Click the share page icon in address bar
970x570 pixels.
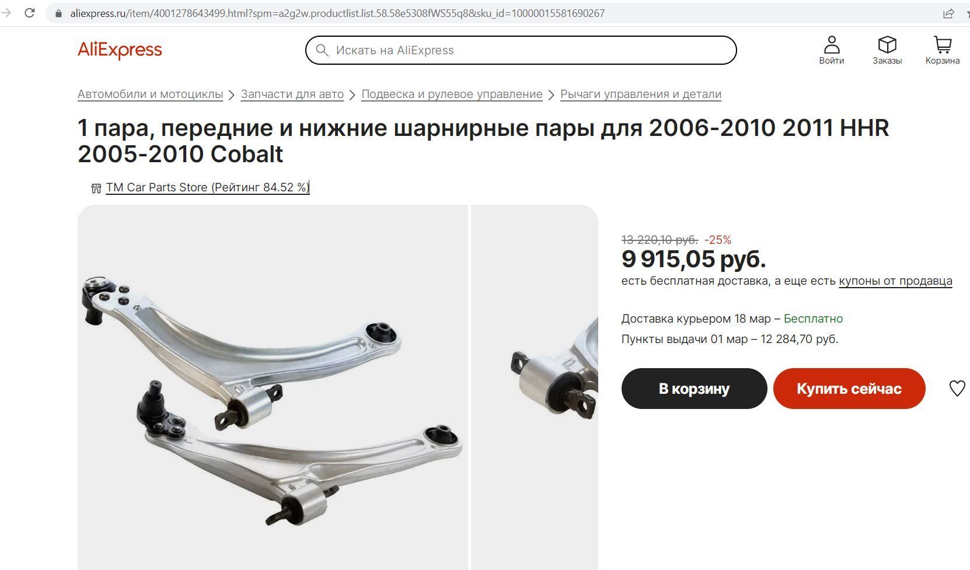pyautogui.click(x=948, y=13)
